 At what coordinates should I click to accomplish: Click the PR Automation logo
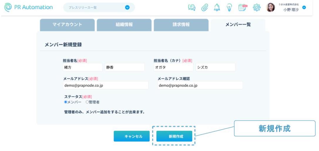[x=28, y=7]
